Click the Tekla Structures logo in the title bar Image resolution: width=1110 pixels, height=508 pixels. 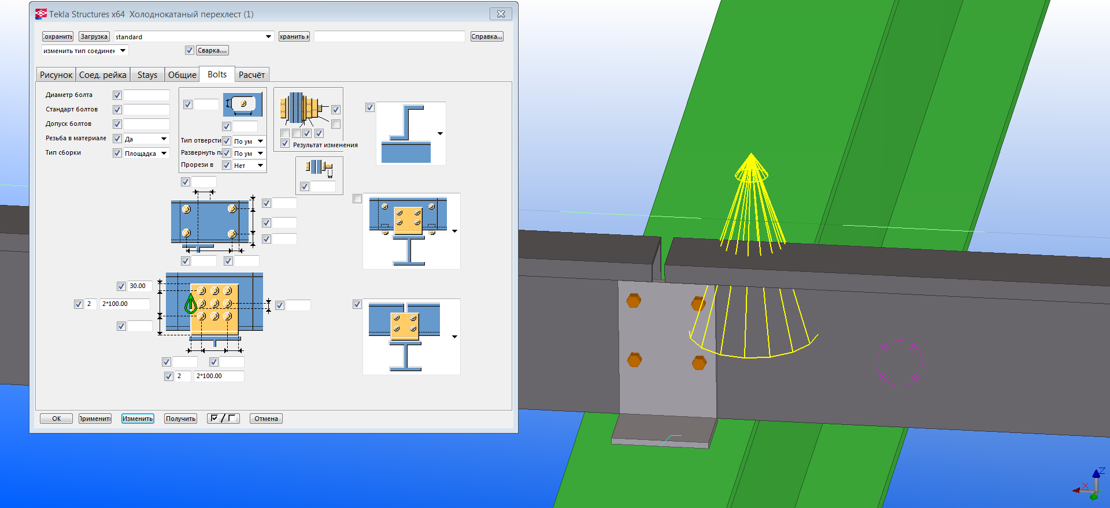point(41,14)
